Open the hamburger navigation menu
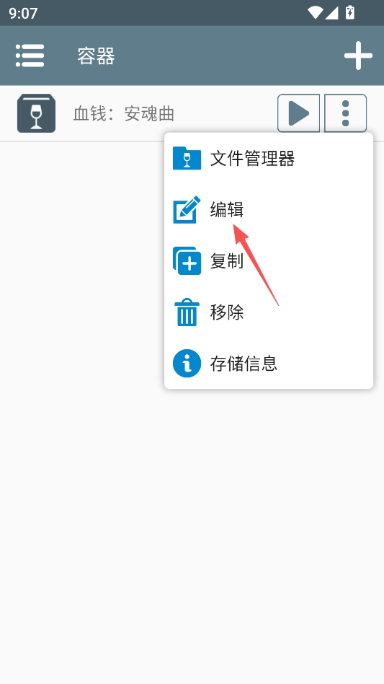Screen dimensions: 384x684 pyautogui.click(x=30, y=56)
